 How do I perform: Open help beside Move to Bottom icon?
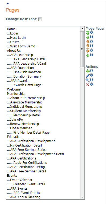(91, 46)
